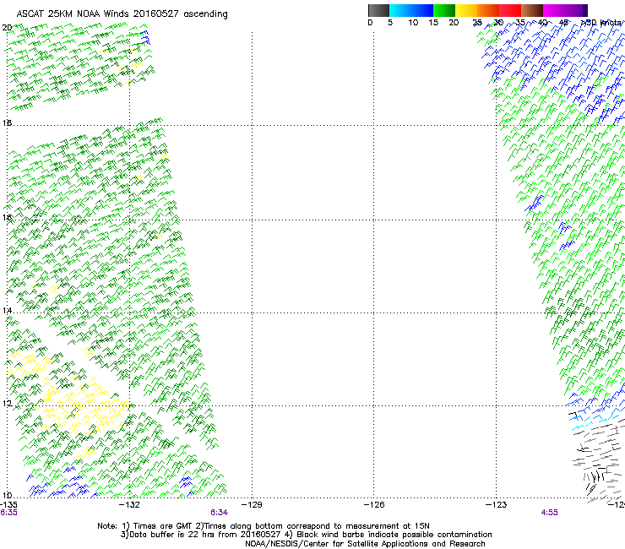Click the color scale label 0
The width and height of the screenshot is (625, 549).
pyautogui.click(x=370, y=23)
